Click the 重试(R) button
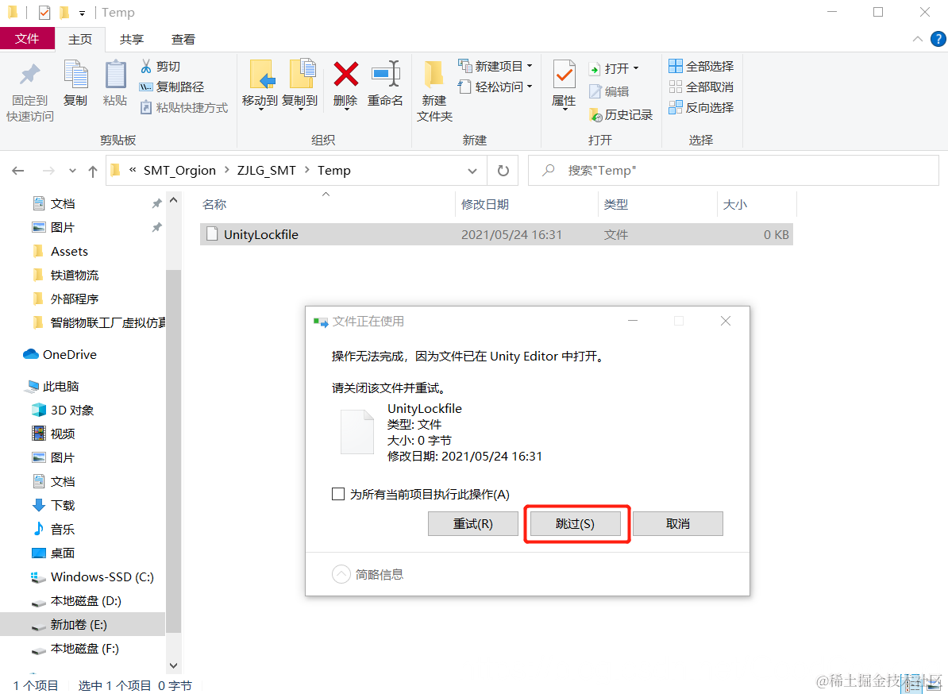This screenshot has width=948, height=694. click(472, 523)
